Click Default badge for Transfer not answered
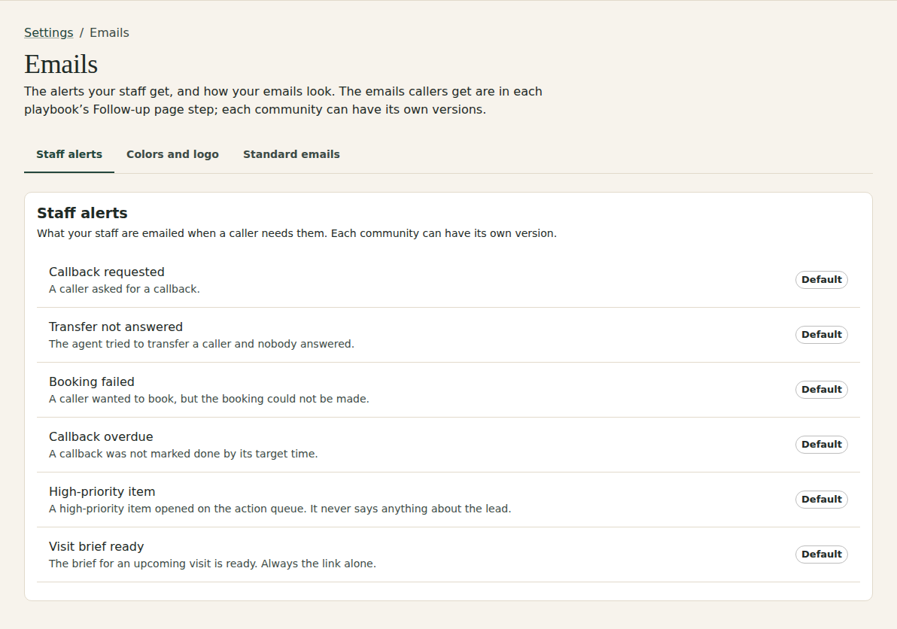Screen dimensions: 897x629 (x=822, y=335)
